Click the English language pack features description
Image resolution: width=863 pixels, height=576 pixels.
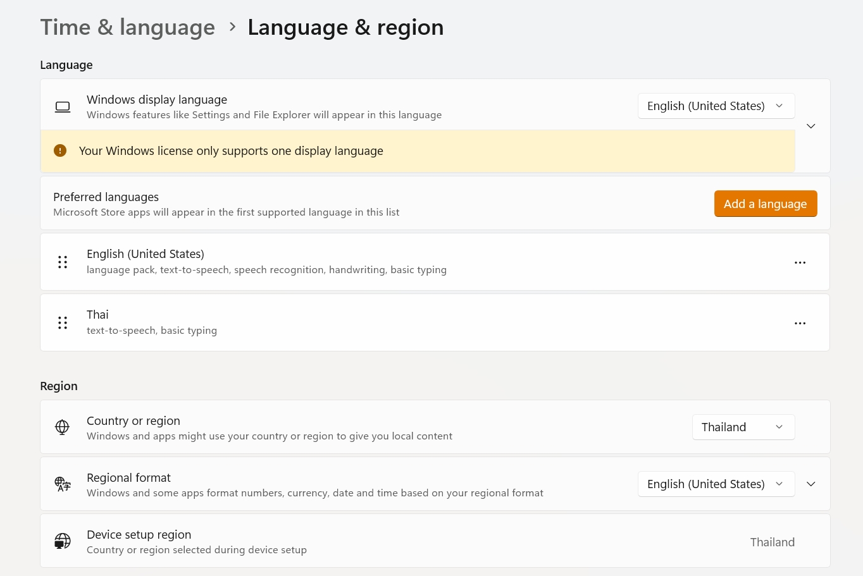point(266,270)
